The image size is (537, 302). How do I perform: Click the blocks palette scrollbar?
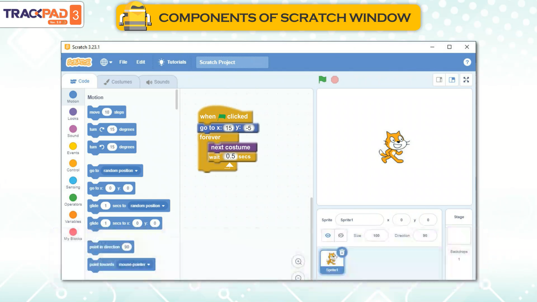pos(177,99)
